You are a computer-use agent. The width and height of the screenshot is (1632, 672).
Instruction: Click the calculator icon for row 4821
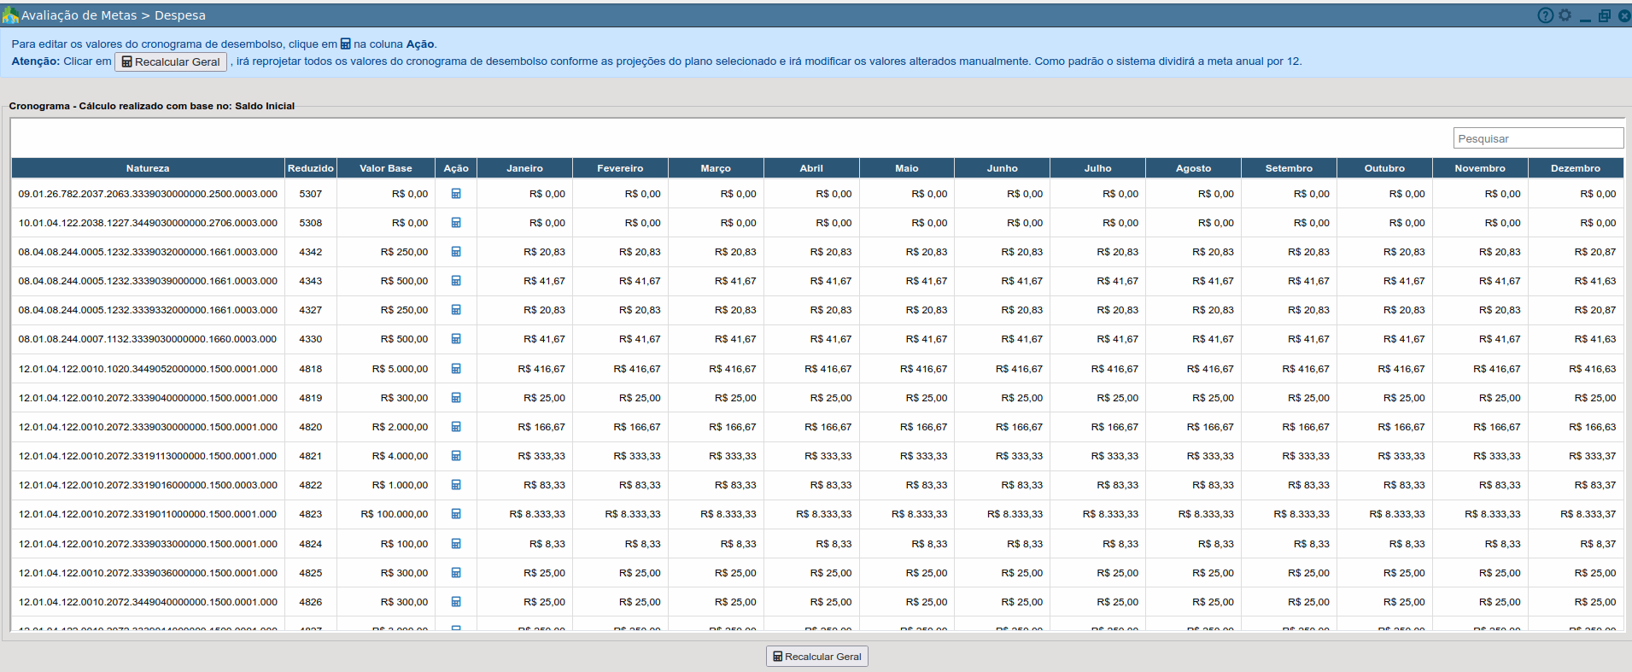pos(456,456)
